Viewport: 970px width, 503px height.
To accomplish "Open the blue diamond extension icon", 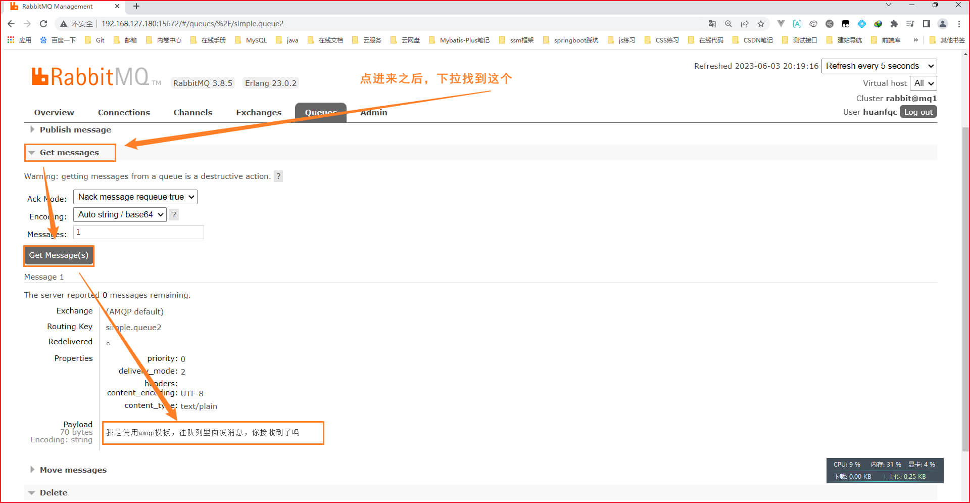I will [862, 24].
